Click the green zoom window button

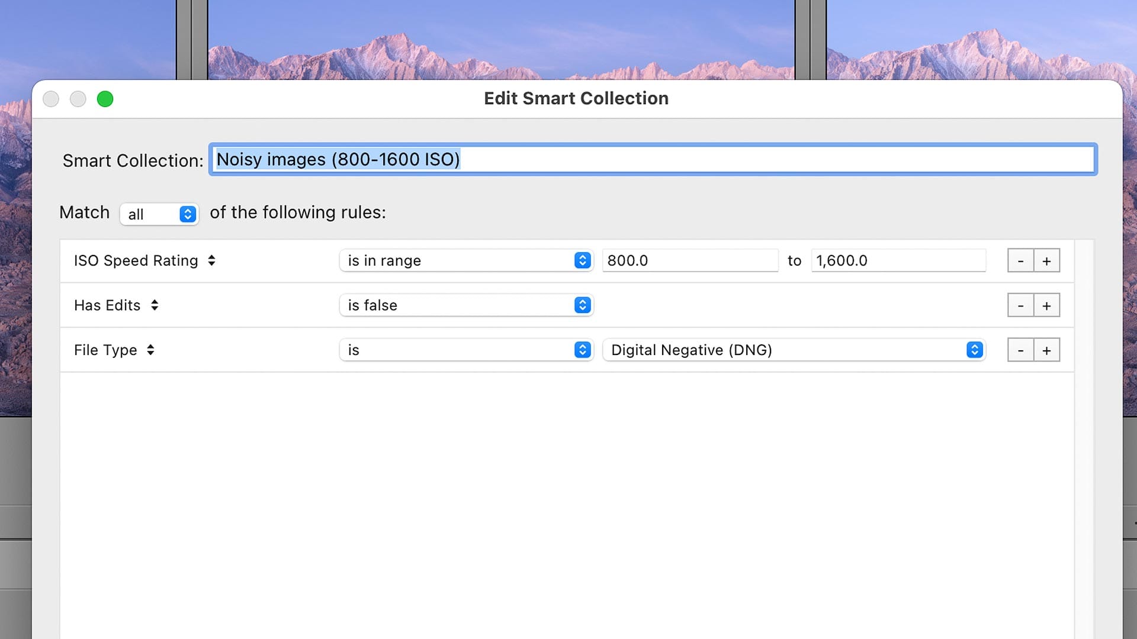point(105,99)
